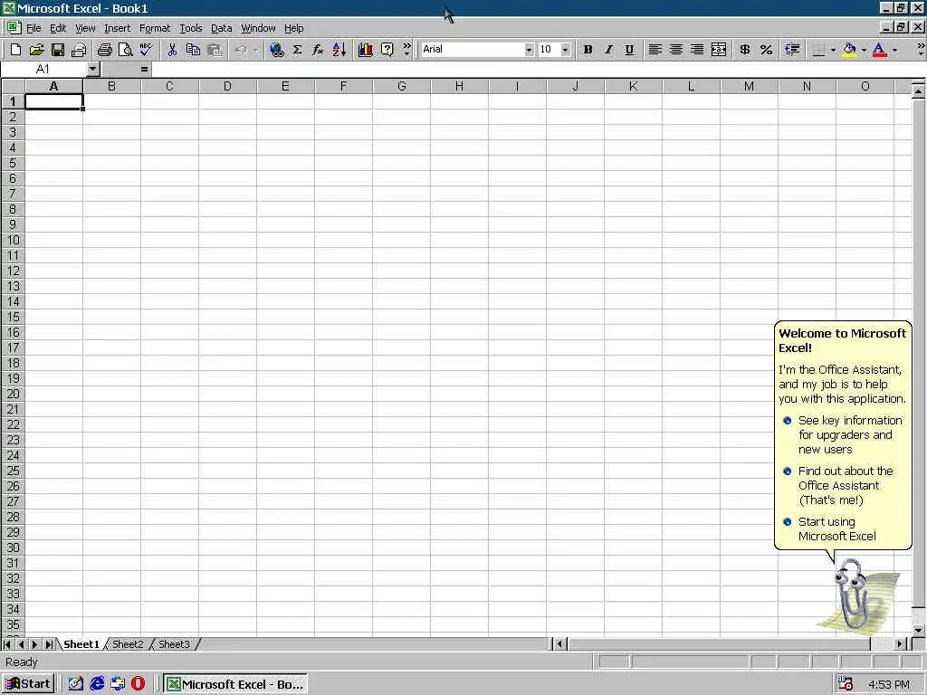927x695 pixels.
Task: Expand More Buttons on Formatting toolbar
Action: pyautogui.click(x=921, y=51)
